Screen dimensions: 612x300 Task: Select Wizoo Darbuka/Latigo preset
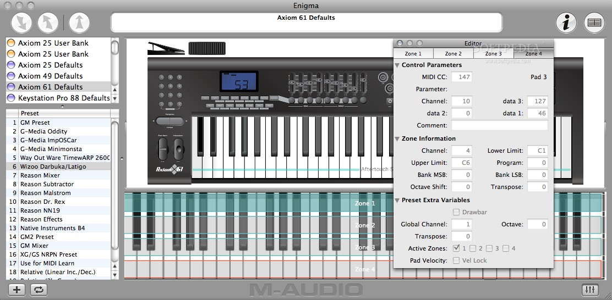pyautogui.click(x=58, y=166)
